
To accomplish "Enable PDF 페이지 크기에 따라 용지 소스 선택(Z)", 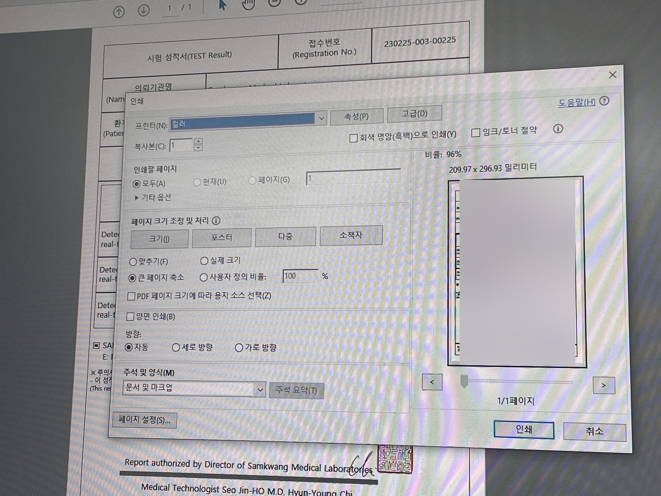I will click(x=131, y=297).
